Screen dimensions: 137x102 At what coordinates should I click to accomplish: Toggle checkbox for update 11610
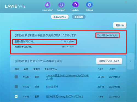coord(16,87)
